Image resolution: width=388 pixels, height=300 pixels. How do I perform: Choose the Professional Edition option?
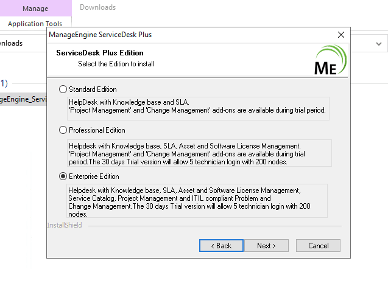(x=63, y=130)
